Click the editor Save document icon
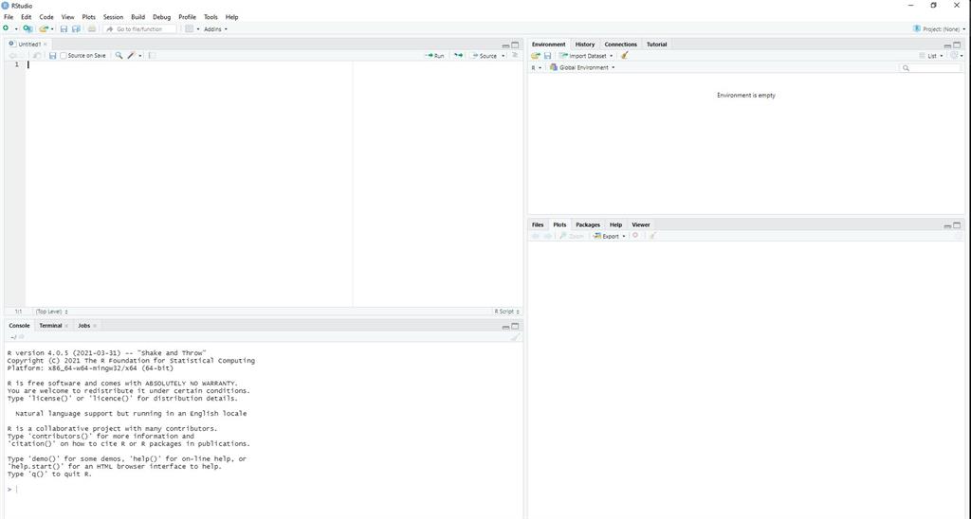Screen dimensions: 971x519 [53, 56]
